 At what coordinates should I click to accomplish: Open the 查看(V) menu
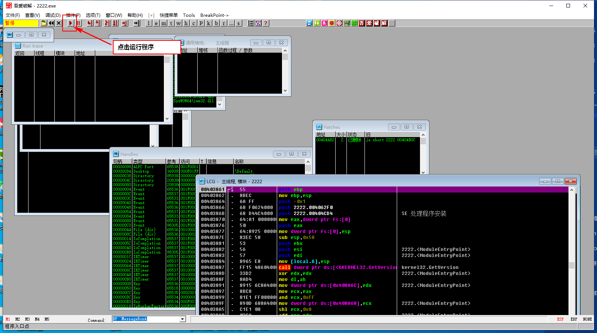point(33,15)
